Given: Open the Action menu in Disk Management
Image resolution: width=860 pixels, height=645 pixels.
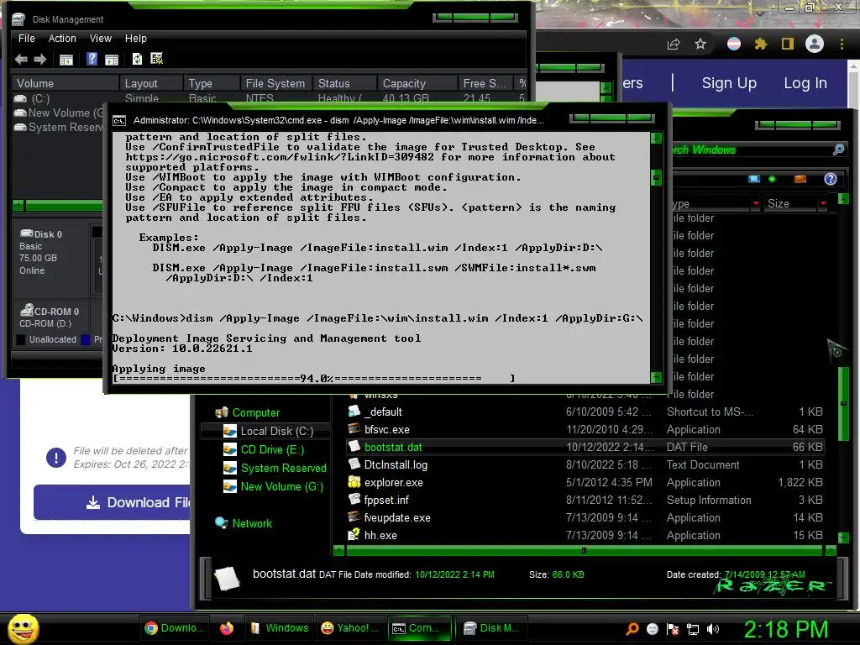Looking at the screenshot, I should (x=62, y=39).
